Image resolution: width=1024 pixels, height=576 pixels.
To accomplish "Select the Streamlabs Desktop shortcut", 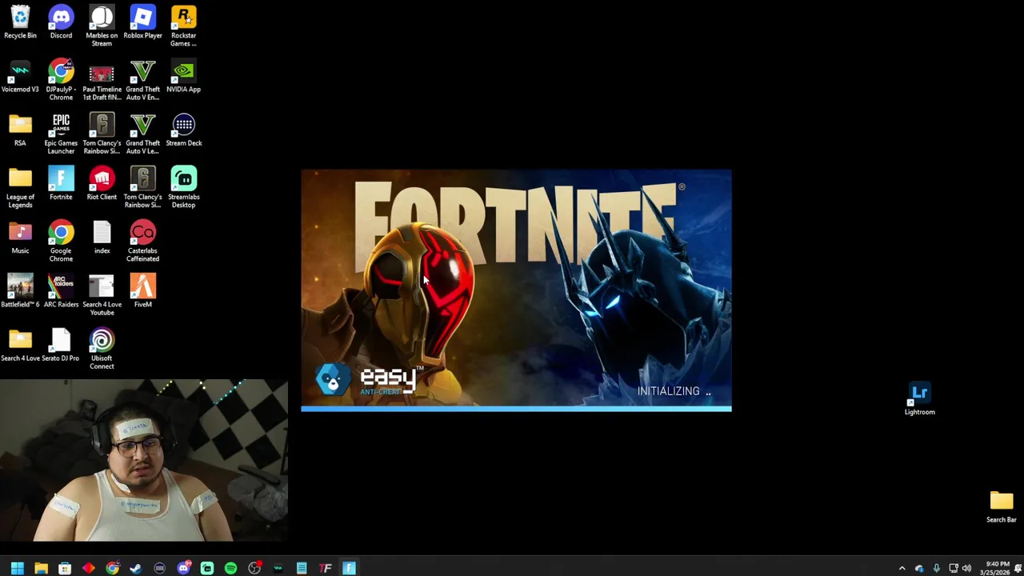I will coord(183,187).
